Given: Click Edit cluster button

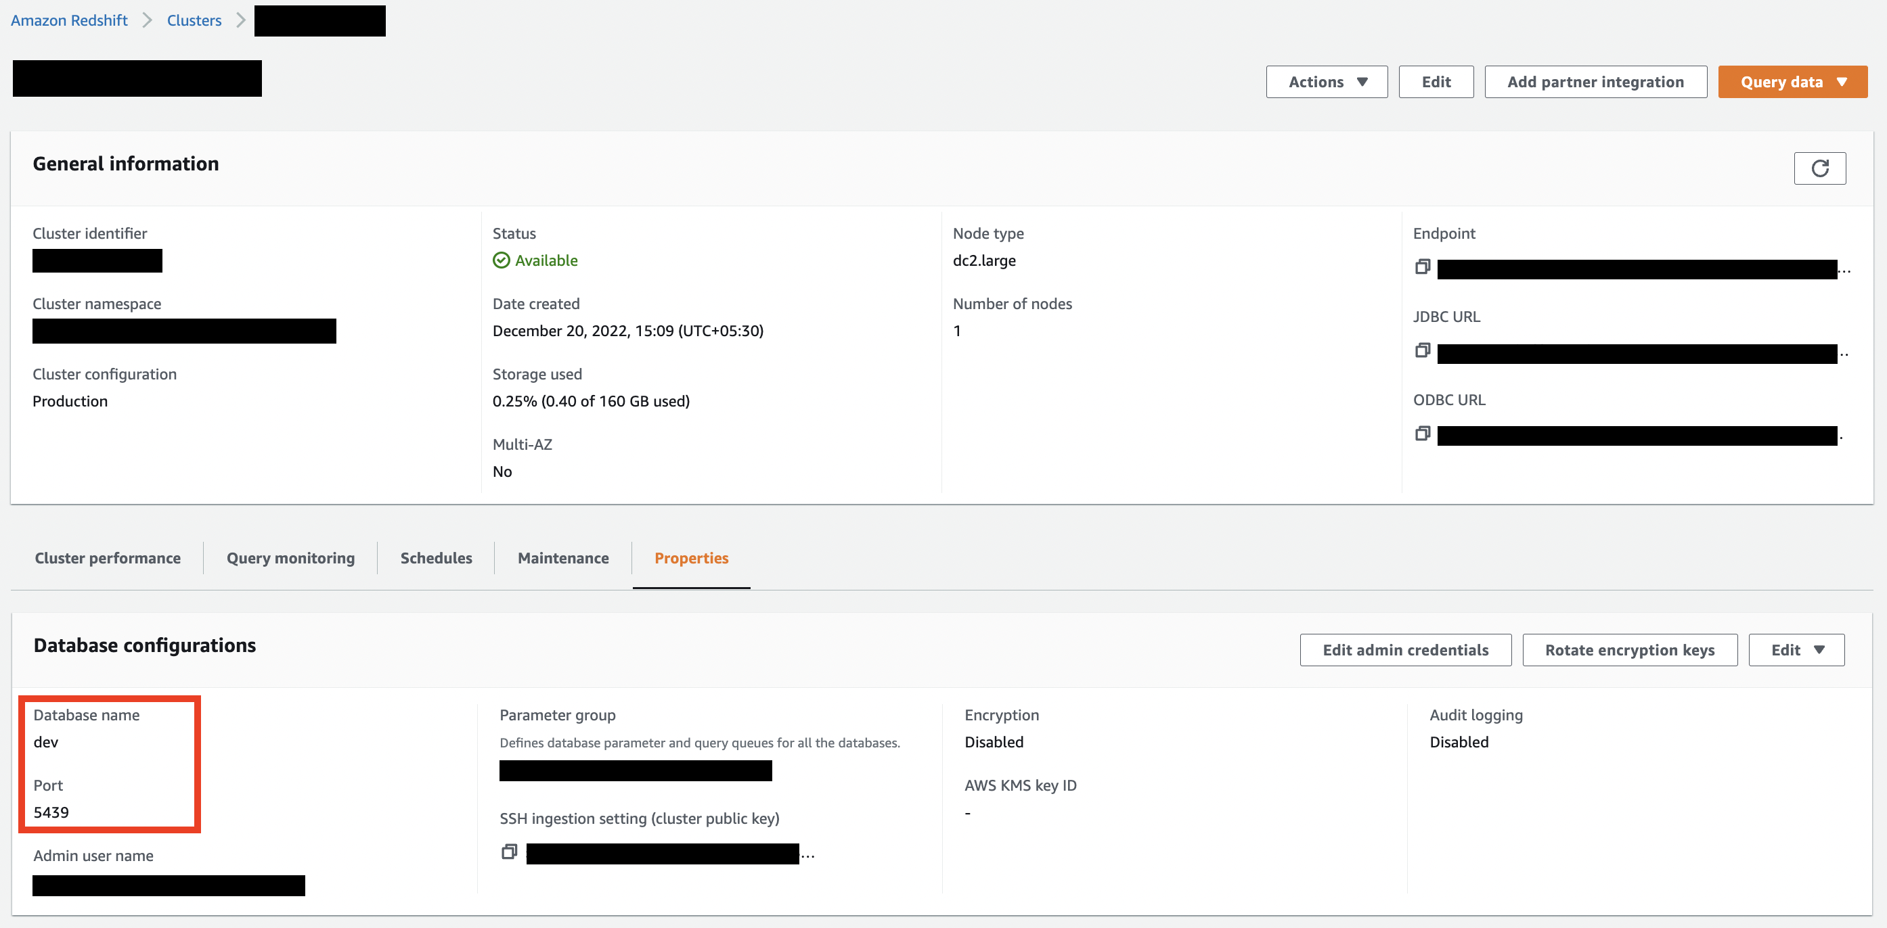Looking at the screenshot, I should pos(1435,82).
